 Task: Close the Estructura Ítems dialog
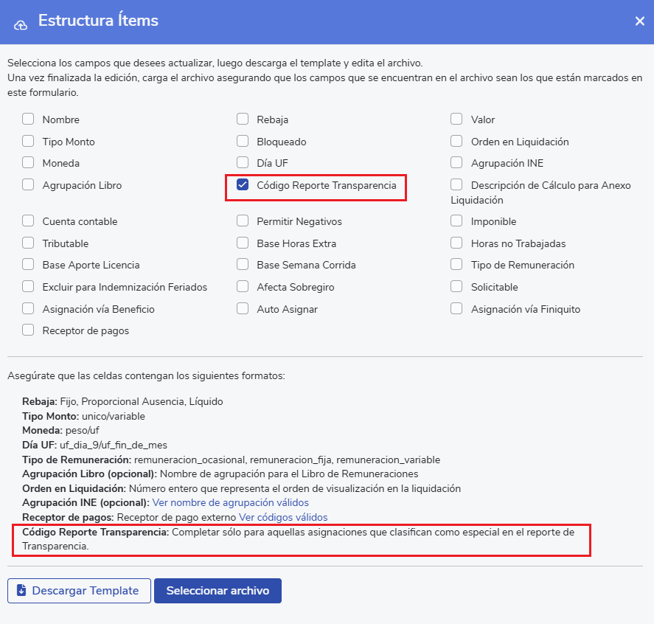(x=639, y=21)
